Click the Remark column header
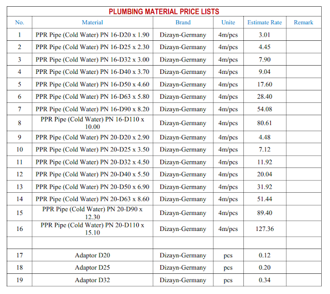Image resolution: width=330 pixels, height=294 pixels. click(303, 22)
